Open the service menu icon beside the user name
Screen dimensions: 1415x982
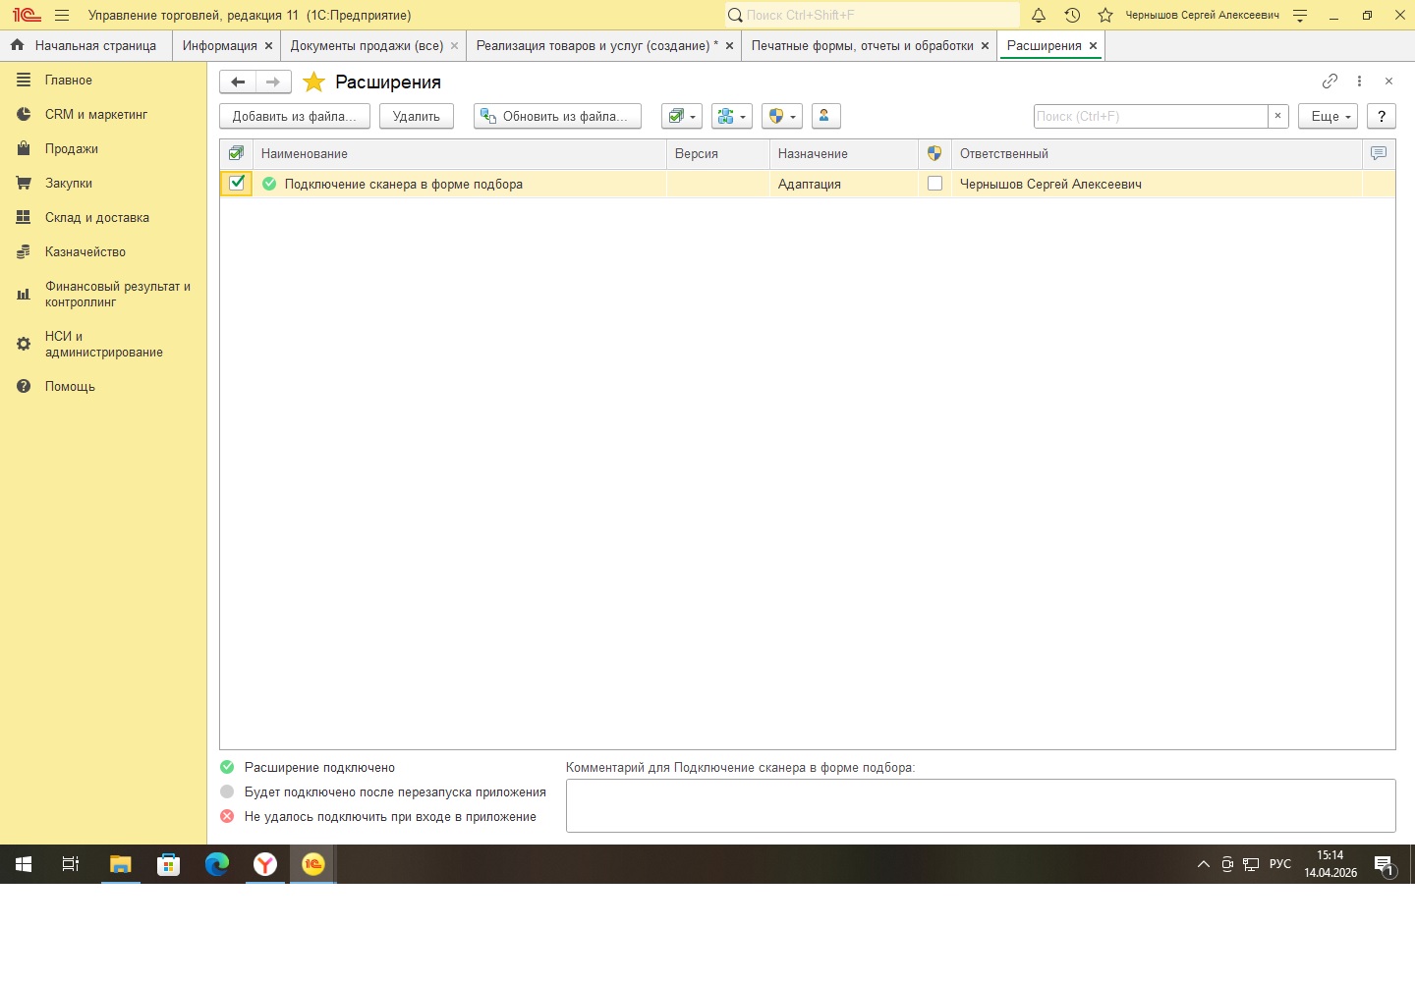1300,16
